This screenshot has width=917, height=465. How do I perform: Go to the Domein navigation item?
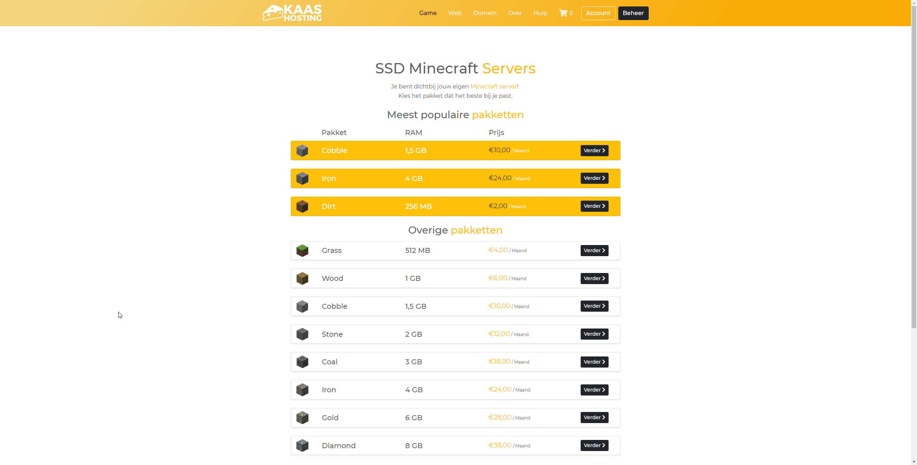click(485, 13)
